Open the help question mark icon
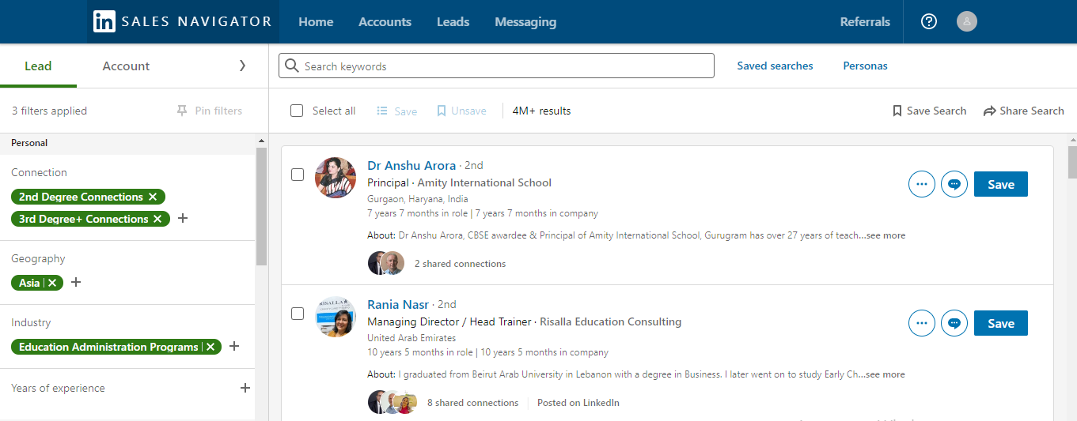1077x421 pixels. pyautogui.click(x=929, y=22)
